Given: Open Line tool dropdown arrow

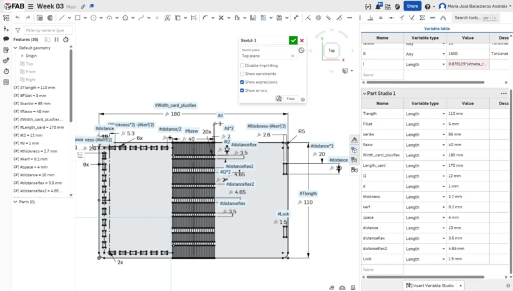Looking at the screenshot, I should (x=69, y=18).
